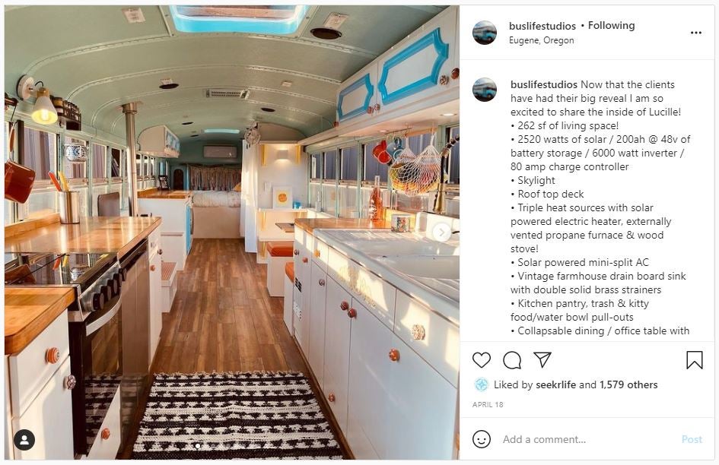719x465 pixels.
Task: Share post using the paper plane icon
Action: (542, 359)
